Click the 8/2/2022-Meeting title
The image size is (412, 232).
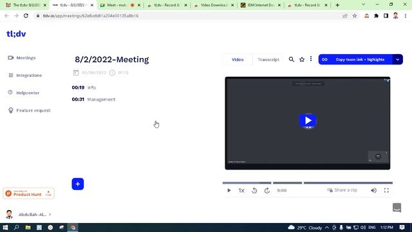pos(112,59)
